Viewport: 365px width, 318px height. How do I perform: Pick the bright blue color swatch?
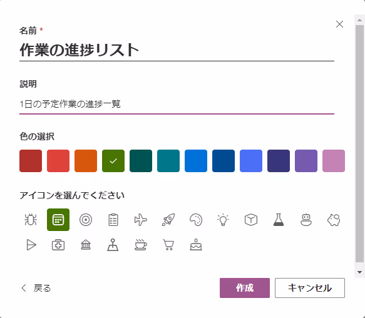196,161
